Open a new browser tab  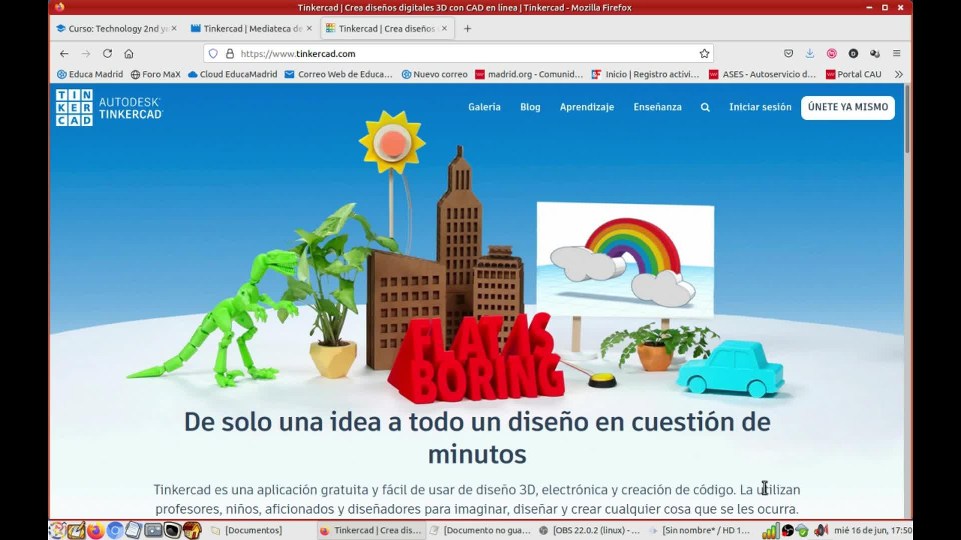[x=467, y=28]
